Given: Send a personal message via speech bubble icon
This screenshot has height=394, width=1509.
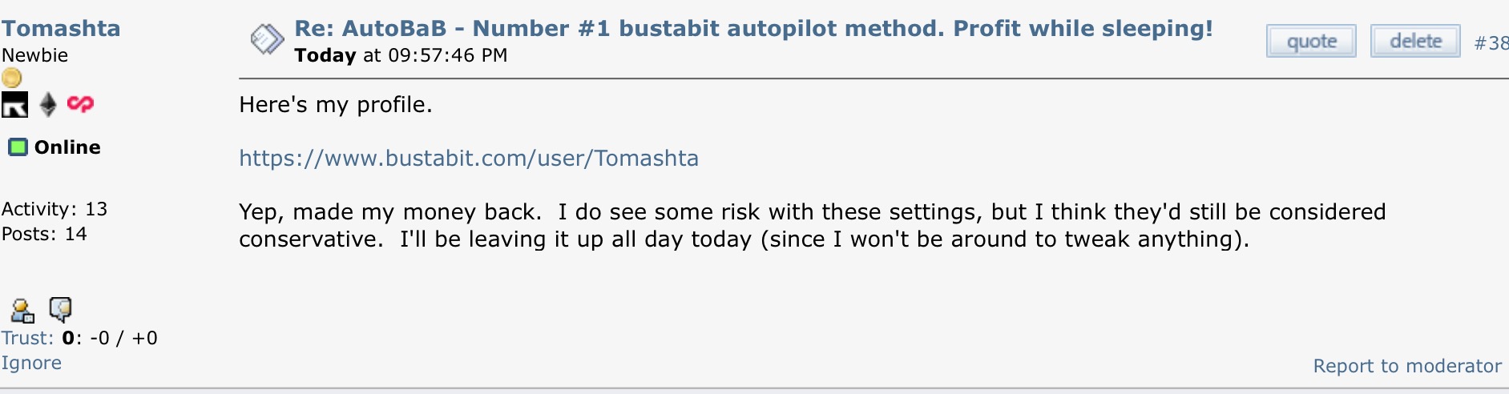Looking at the screenshot, I should (x=61, y=309).
